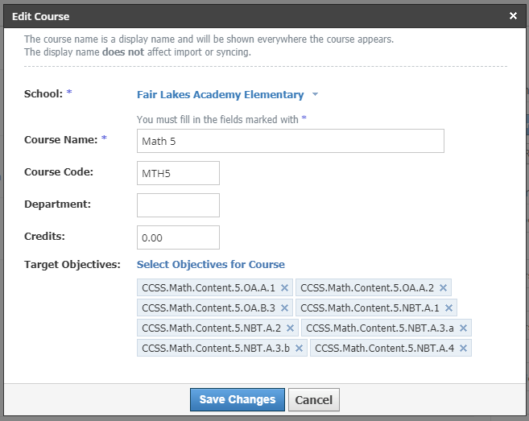The width and height of the screenshot is (529, 421).
Task: Remove the CCSS.Math.Content.5.OA.A.1 objective tag
Action: pyautogui.click(x=284, y=288)
